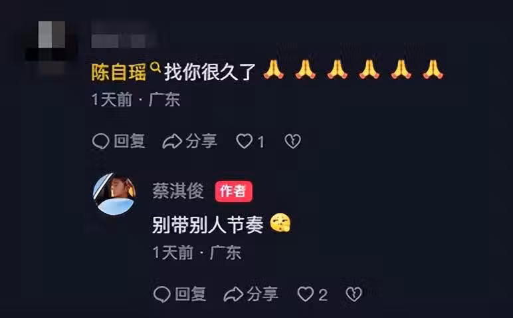Click 回复 text under author's reply
Image resolution: width=513 pixels, height=318 pixels.
(x=191, y=294)
